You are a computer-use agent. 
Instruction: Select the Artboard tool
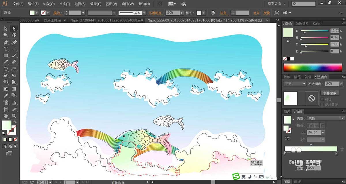point(6,109)
